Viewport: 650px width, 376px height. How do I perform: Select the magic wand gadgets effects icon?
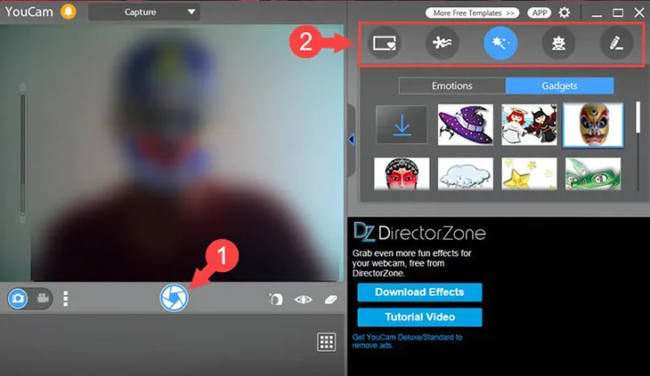coord(500,43)
